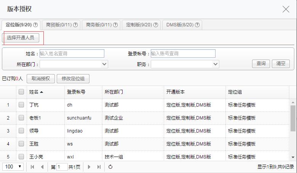Click help icon on 定位版 tab
The width and height of the screenshot is (297, 173).
(x=35, y=25)
